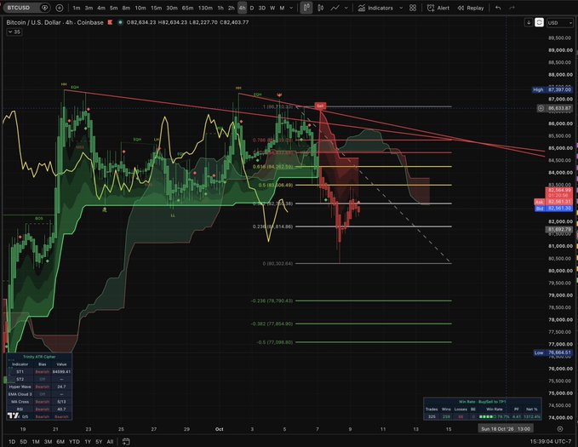Toggle the eye icon next to BTCUSD

pyautogui.click(x=44, y=8)
